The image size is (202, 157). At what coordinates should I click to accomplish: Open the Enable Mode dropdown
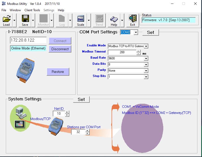146,46
